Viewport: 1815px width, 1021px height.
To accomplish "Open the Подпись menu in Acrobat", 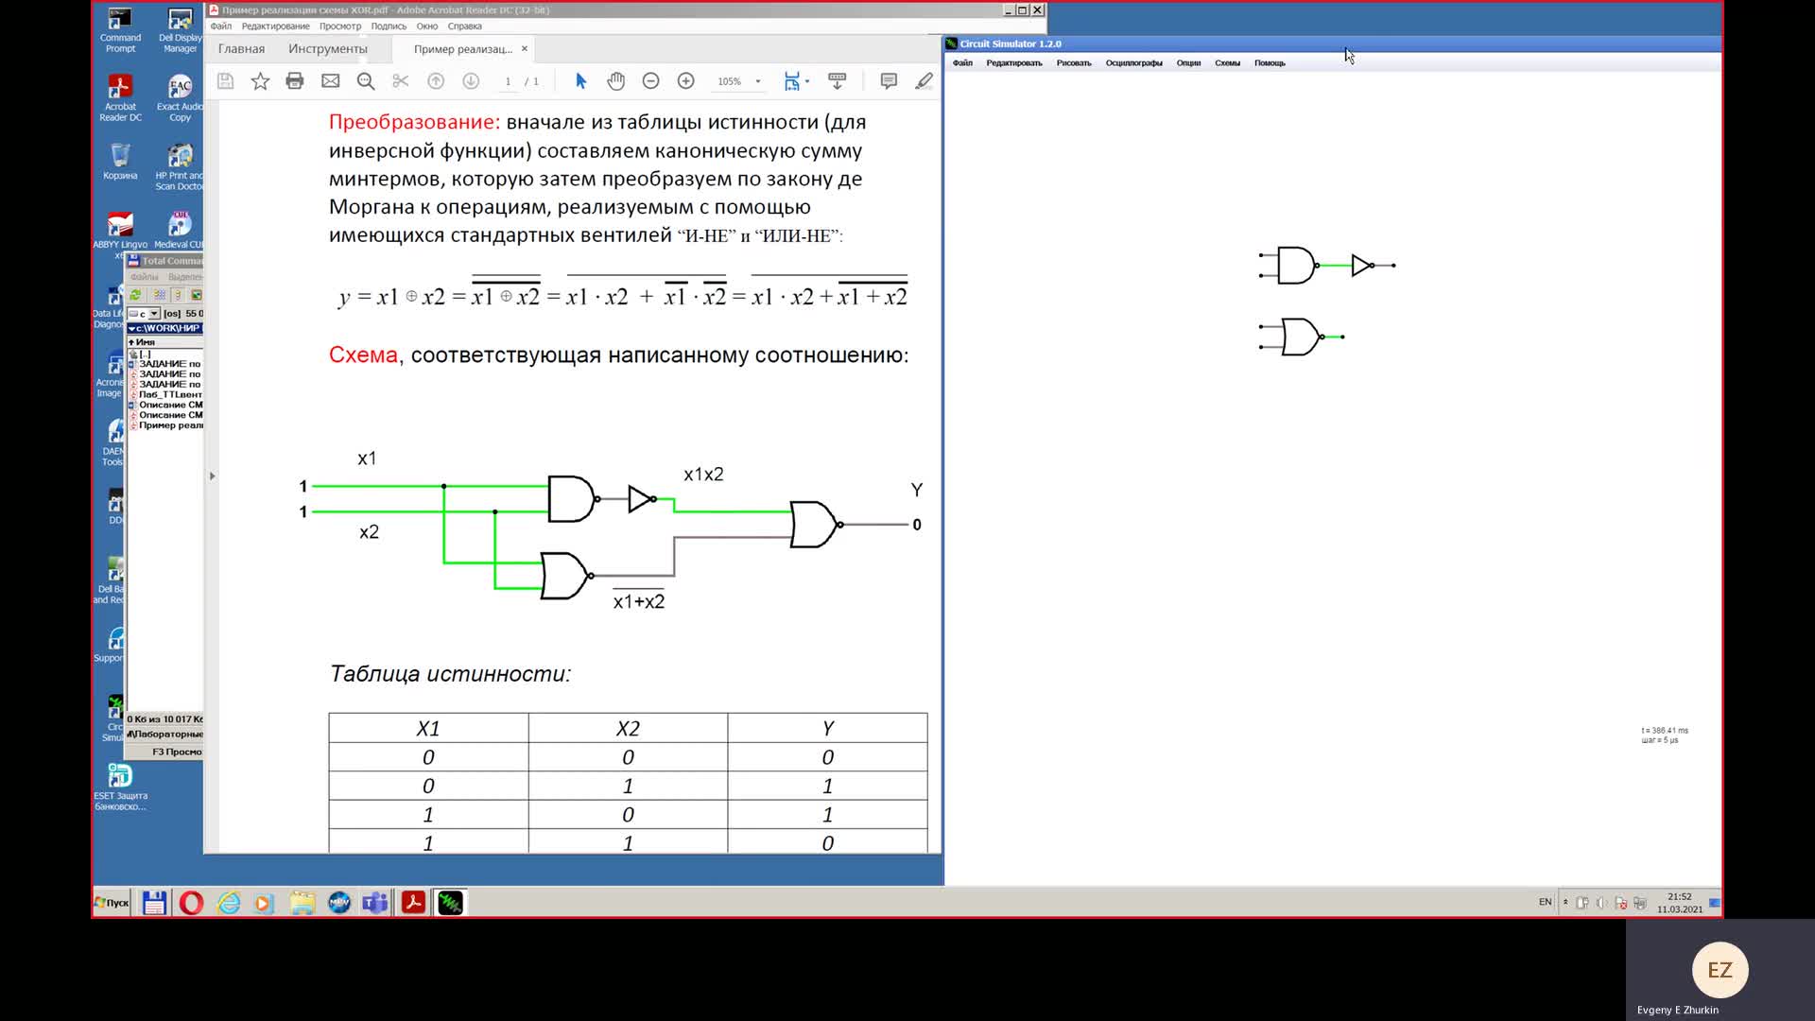I will pyautogui.click(x=389, y=26).
